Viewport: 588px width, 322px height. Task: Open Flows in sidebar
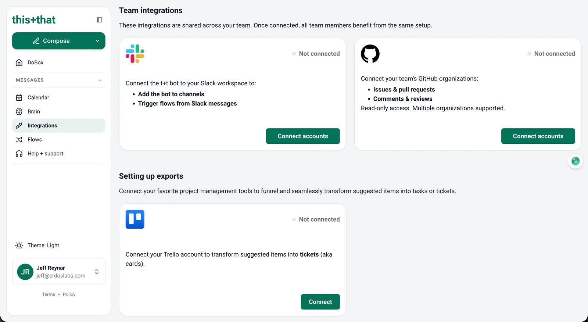tap(59, 139)
